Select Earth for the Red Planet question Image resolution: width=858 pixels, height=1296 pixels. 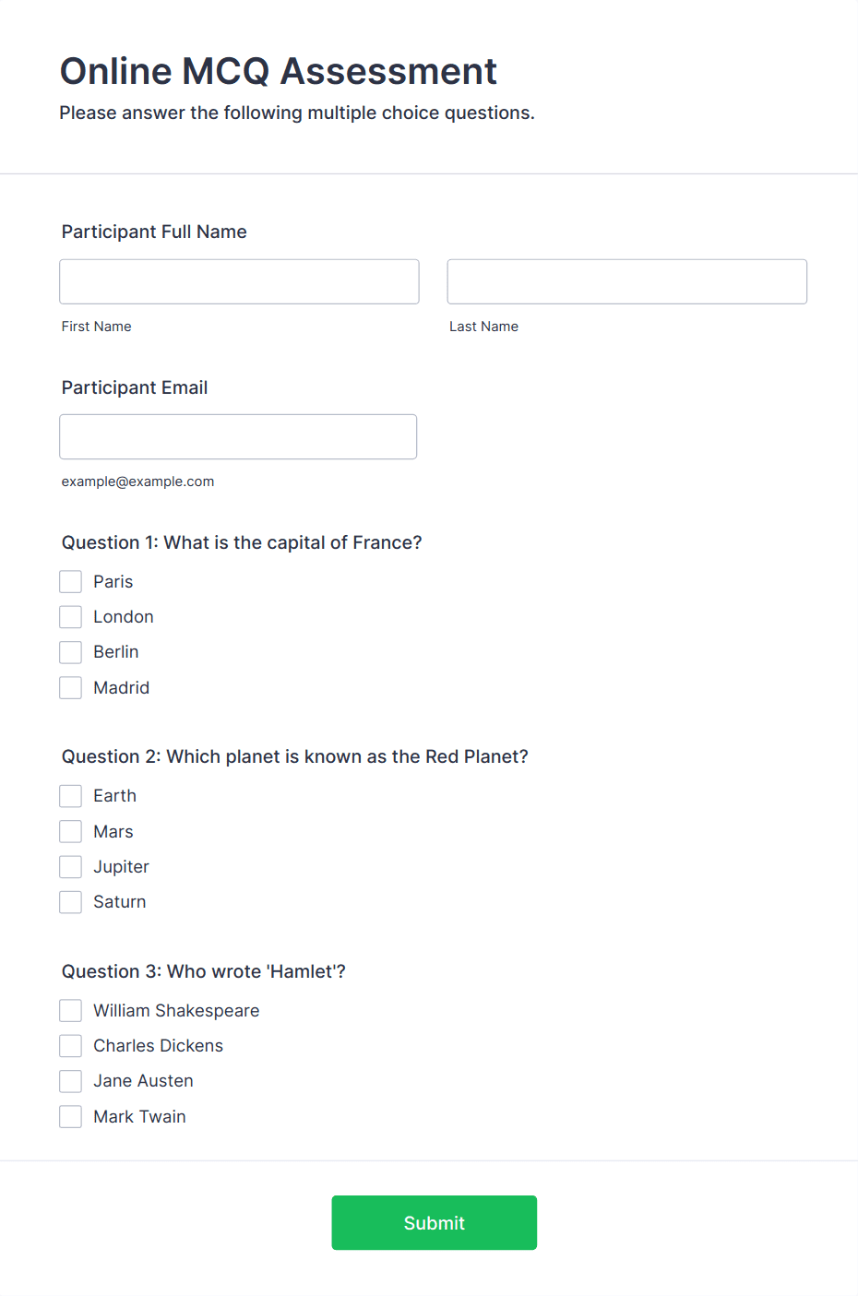coord(70,795)
